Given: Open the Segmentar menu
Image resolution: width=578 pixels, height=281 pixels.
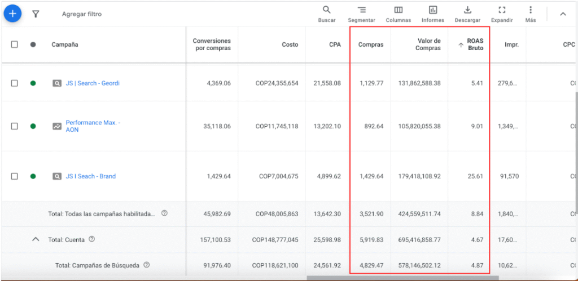Looking at the screenshot, I should (361, 14).
